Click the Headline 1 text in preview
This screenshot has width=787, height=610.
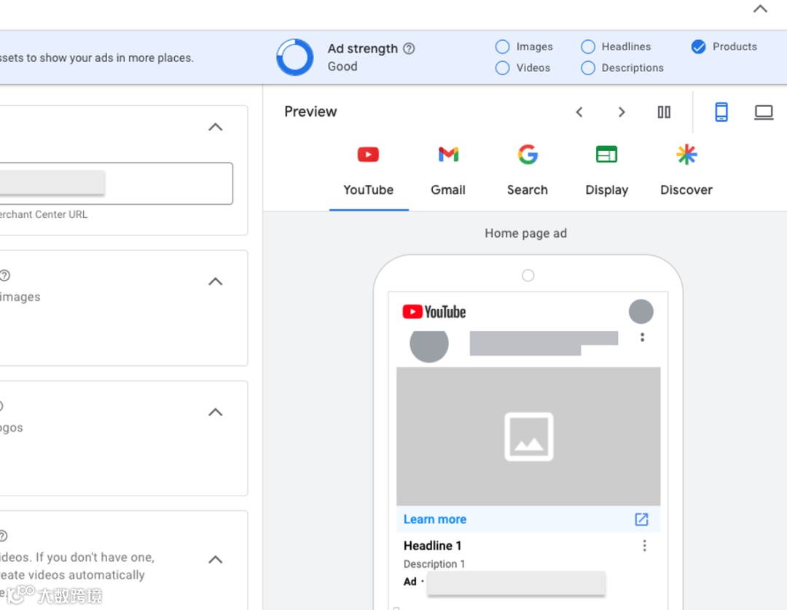point(432,546)
